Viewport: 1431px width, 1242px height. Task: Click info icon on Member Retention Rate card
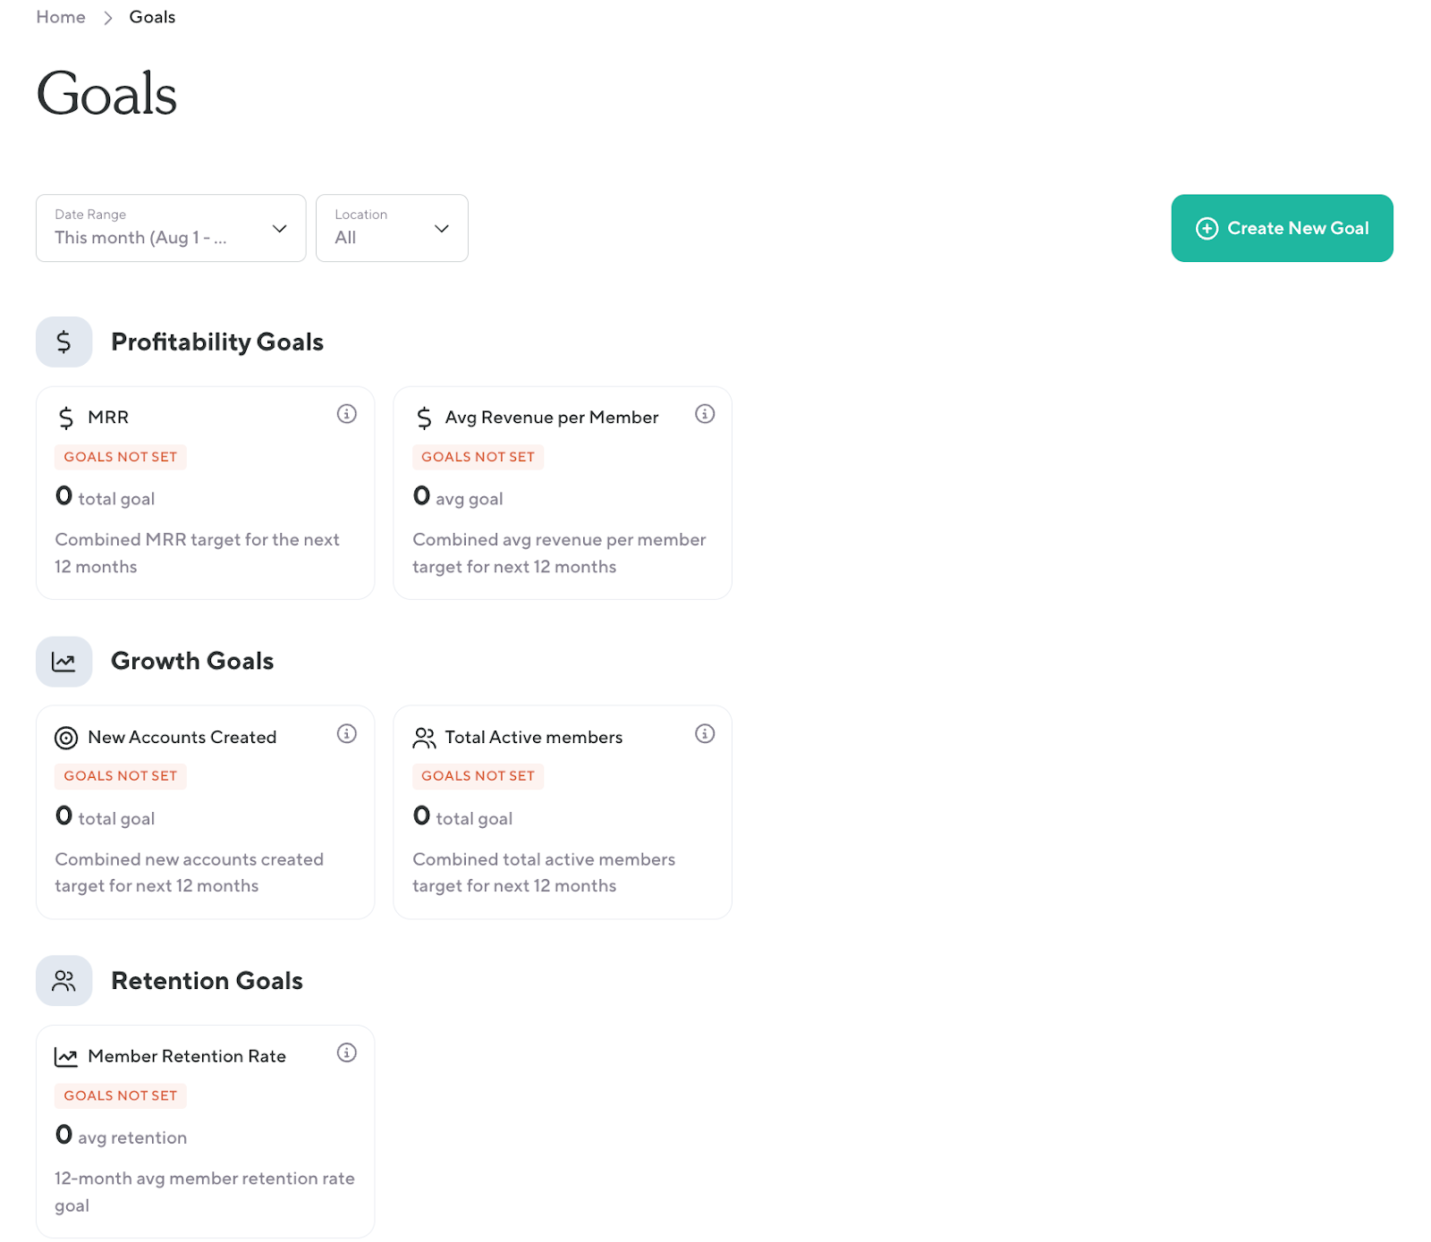[346, 1053]
